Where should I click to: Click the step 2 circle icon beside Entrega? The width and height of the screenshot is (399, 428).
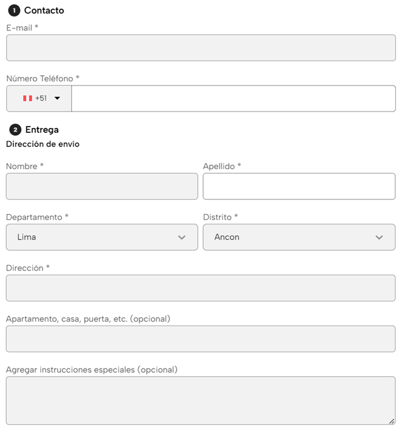pyautogui.click(x=15, y=130)
